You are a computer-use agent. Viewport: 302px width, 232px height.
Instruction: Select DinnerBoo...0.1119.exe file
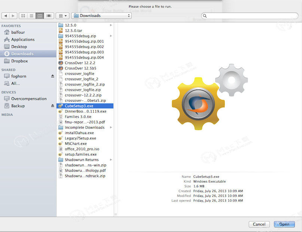85,111
